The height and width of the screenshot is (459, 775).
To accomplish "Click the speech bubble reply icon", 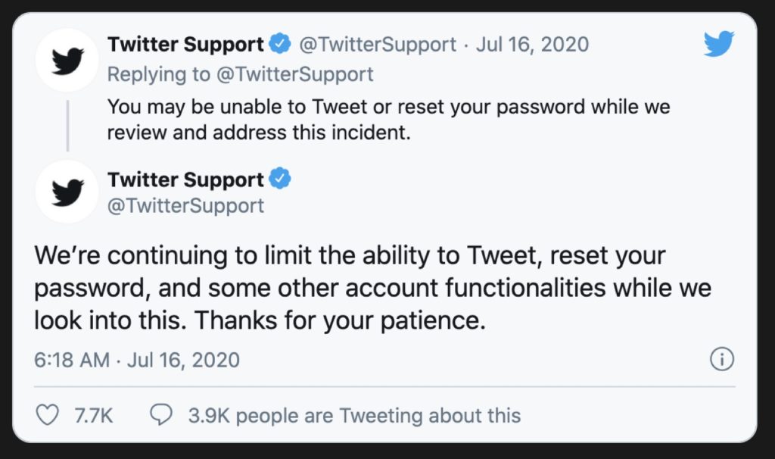I will click(x=161, y=414).
